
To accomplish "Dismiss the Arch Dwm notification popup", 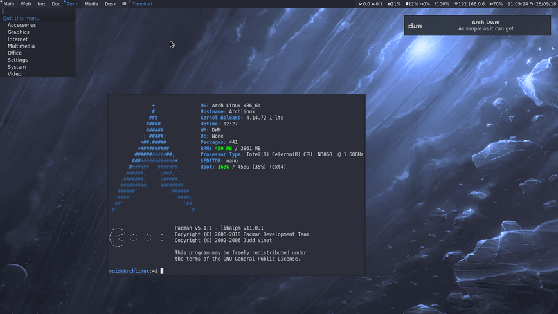I will [477, 25].
